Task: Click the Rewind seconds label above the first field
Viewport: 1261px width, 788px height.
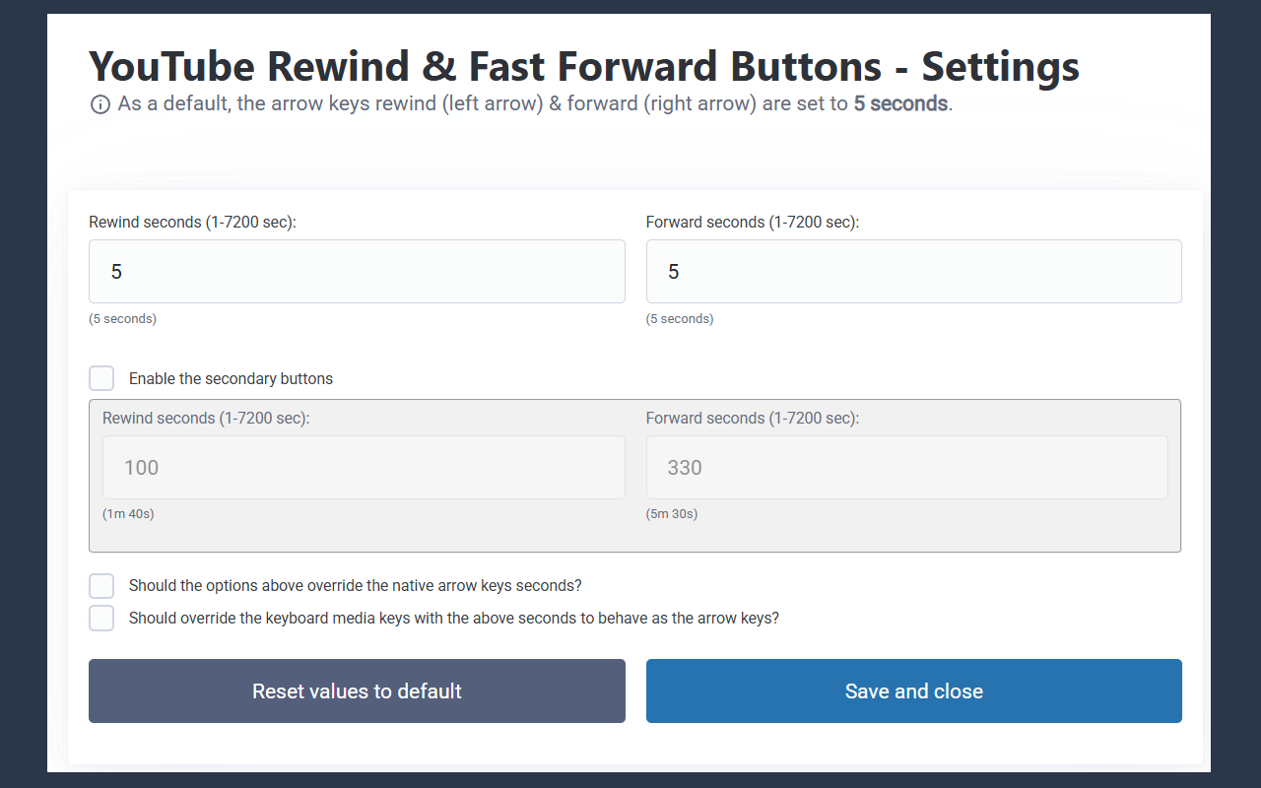Action: pos(190,222)
